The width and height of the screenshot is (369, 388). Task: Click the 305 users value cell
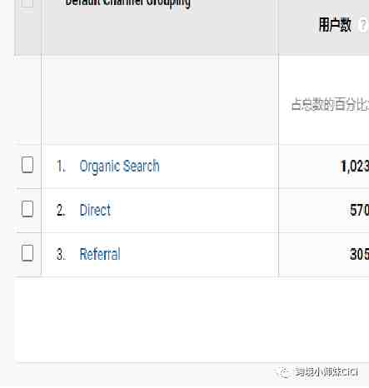tap(359, 255)
